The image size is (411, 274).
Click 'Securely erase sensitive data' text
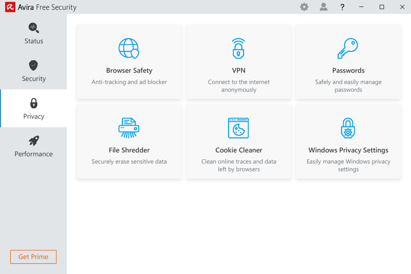click(x=129, y=161)
